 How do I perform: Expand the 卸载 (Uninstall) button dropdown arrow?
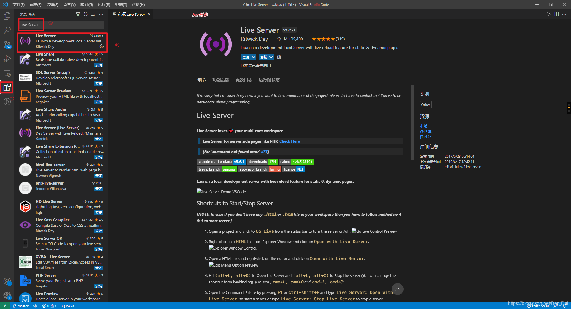click(x=271, y=57)
